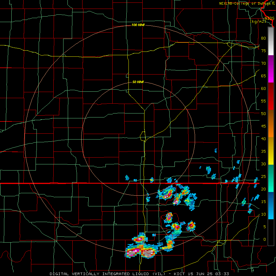Click the 75 value on the VIL scale
This screenshot has height=276, width=276.
tap(263, 51)
